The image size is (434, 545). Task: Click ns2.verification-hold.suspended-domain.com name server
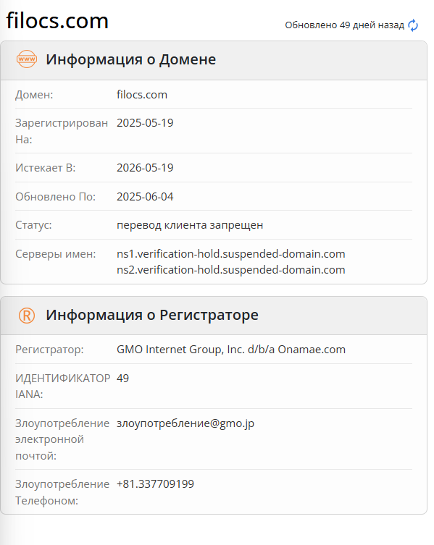(x=230, y=270)
